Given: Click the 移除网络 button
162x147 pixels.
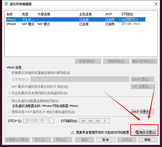Looking at the screenshot, I should tap(116, 61).
